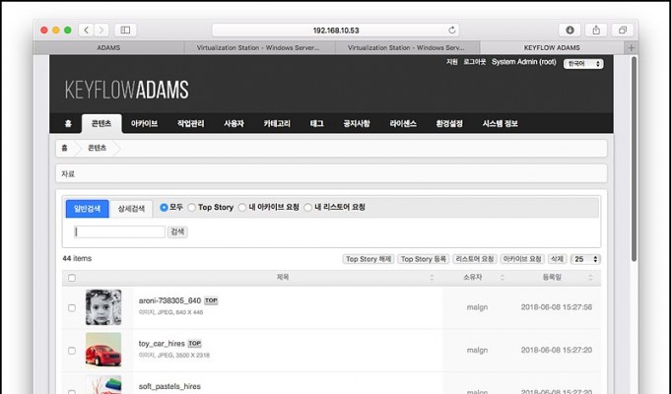The height and width of the screenshot is (394, 671).
Task: Open the toy_car_hires red car thumbnail
Action: pyautogui.click(x=103, y=350)
